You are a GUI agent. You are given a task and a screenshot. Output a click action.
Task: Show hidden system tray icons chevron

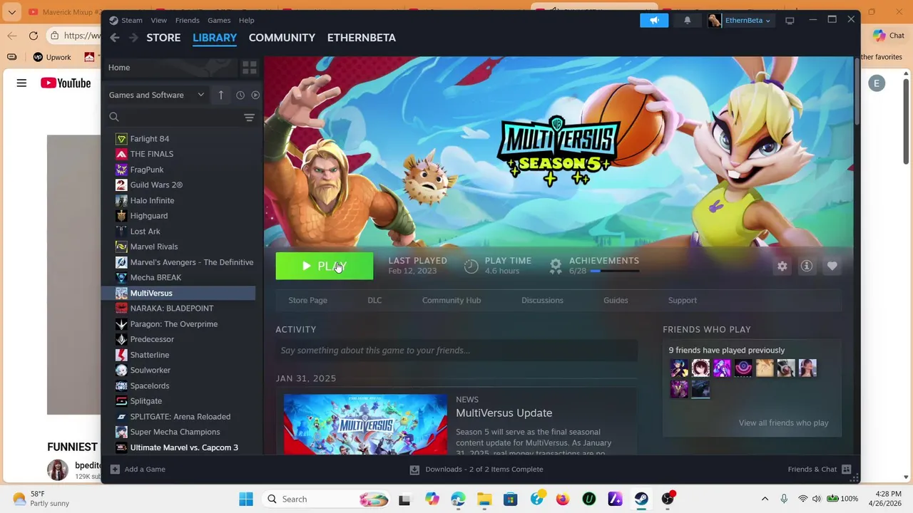click(x=765, y=499)
